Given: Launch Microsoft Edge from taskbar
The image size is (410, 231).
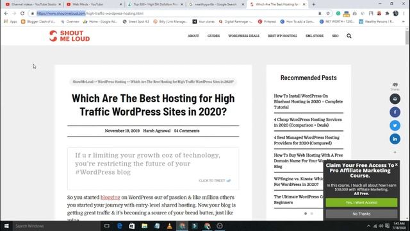Looking at the screenshot, I should [x=120, y=226].
